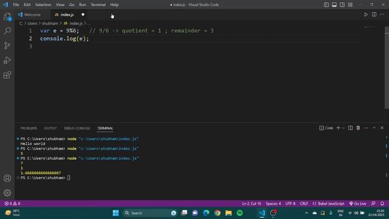Open Spotify from taskbar
This screenshot has height=219, width=389.
pos(239,213)
